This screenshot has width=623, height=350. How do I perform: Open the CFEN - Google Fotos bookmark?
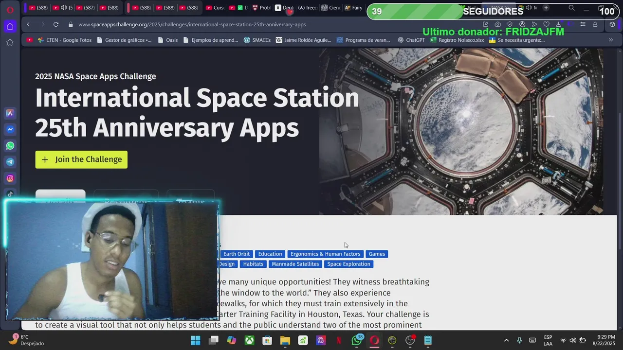tap(65, 40)
